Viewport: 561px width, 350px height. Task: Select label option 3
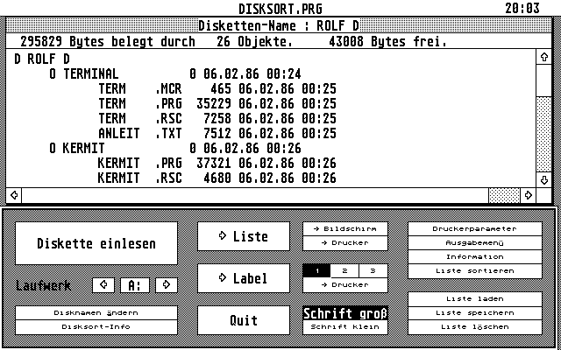click(373, 271)
